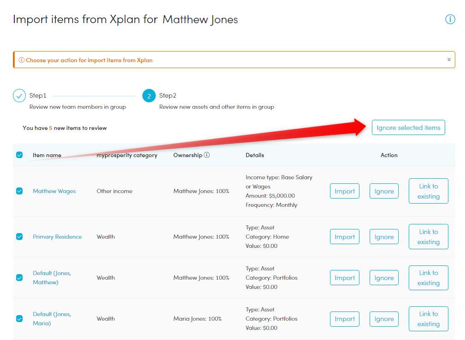Image resolution: width=465 pixels, height=340 pixels.
Task: Toggle the select-all items checkbox
Action: pos(19,155)
